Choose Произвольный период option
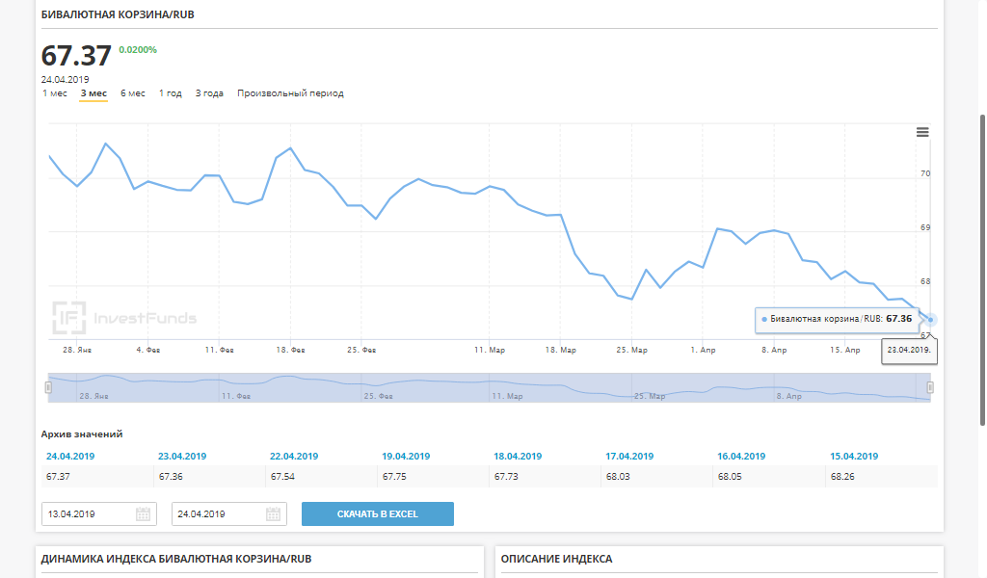Screen dimensions: 987x578 290,93
